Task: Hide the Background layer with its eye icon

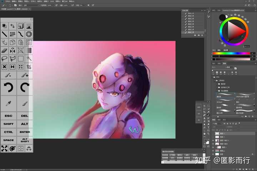Action: (213, 154)
